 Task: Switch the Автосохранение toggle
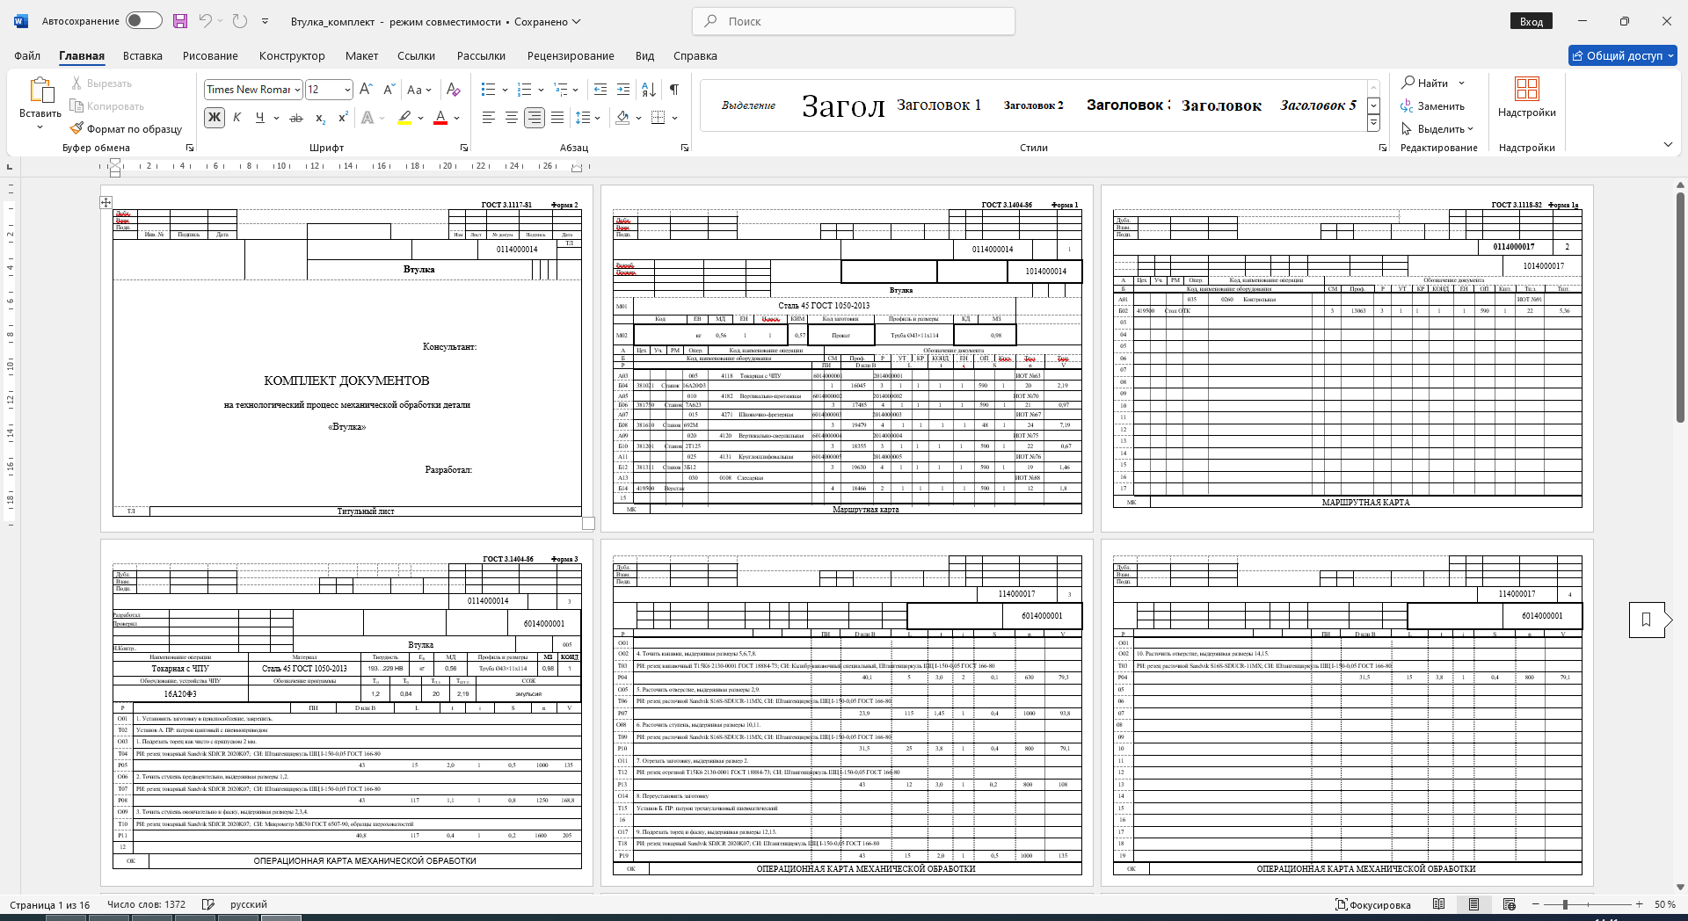pos(143,21)
